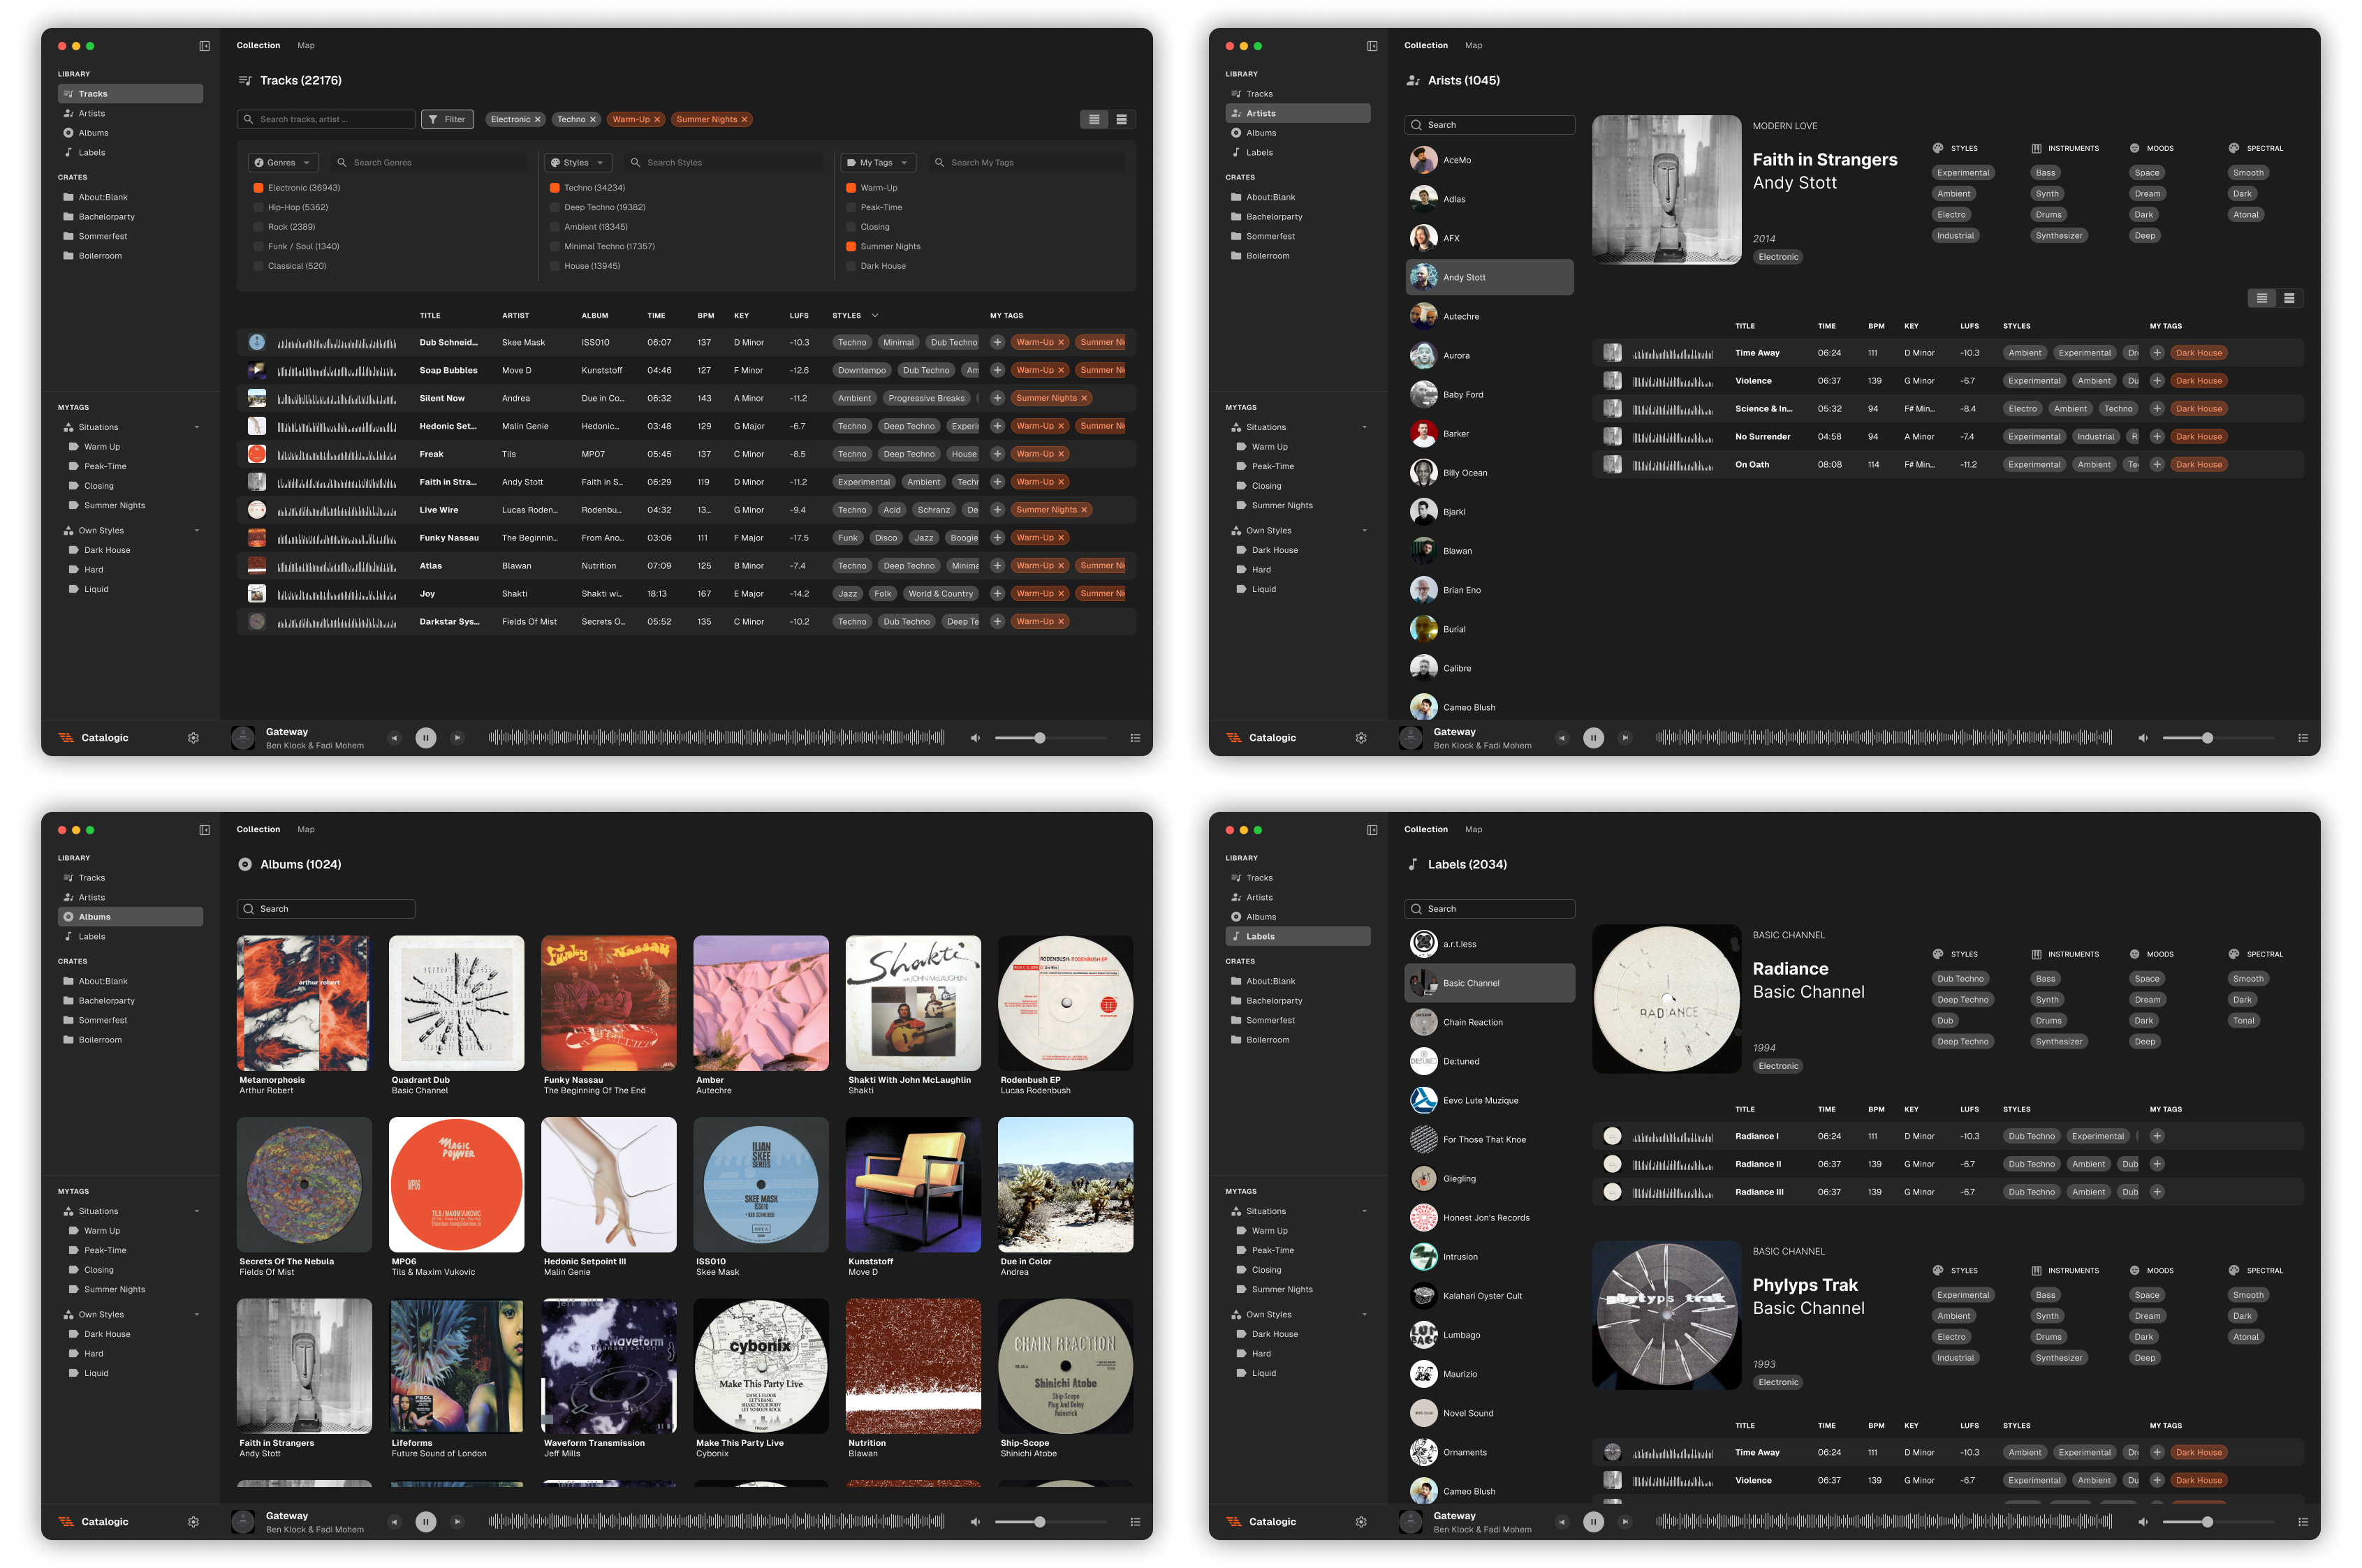Screen dimensions: 2362x1568
Task: Open the Styles filter dropdown
Action: pyautogui.click(x=578, y=162)
